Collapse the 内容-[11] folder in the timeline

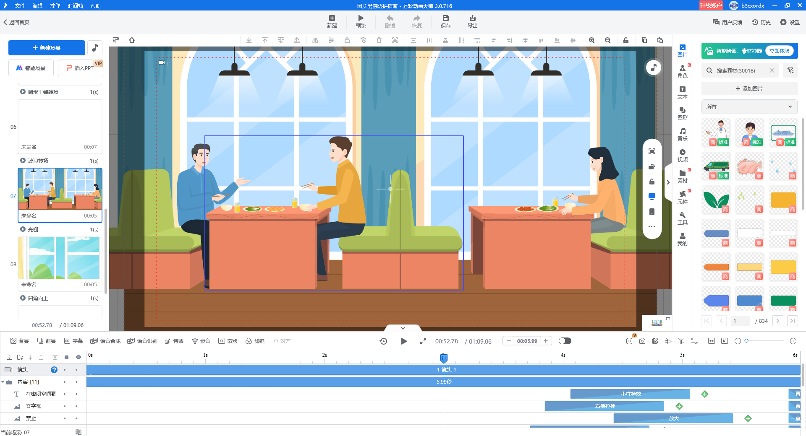3,382
